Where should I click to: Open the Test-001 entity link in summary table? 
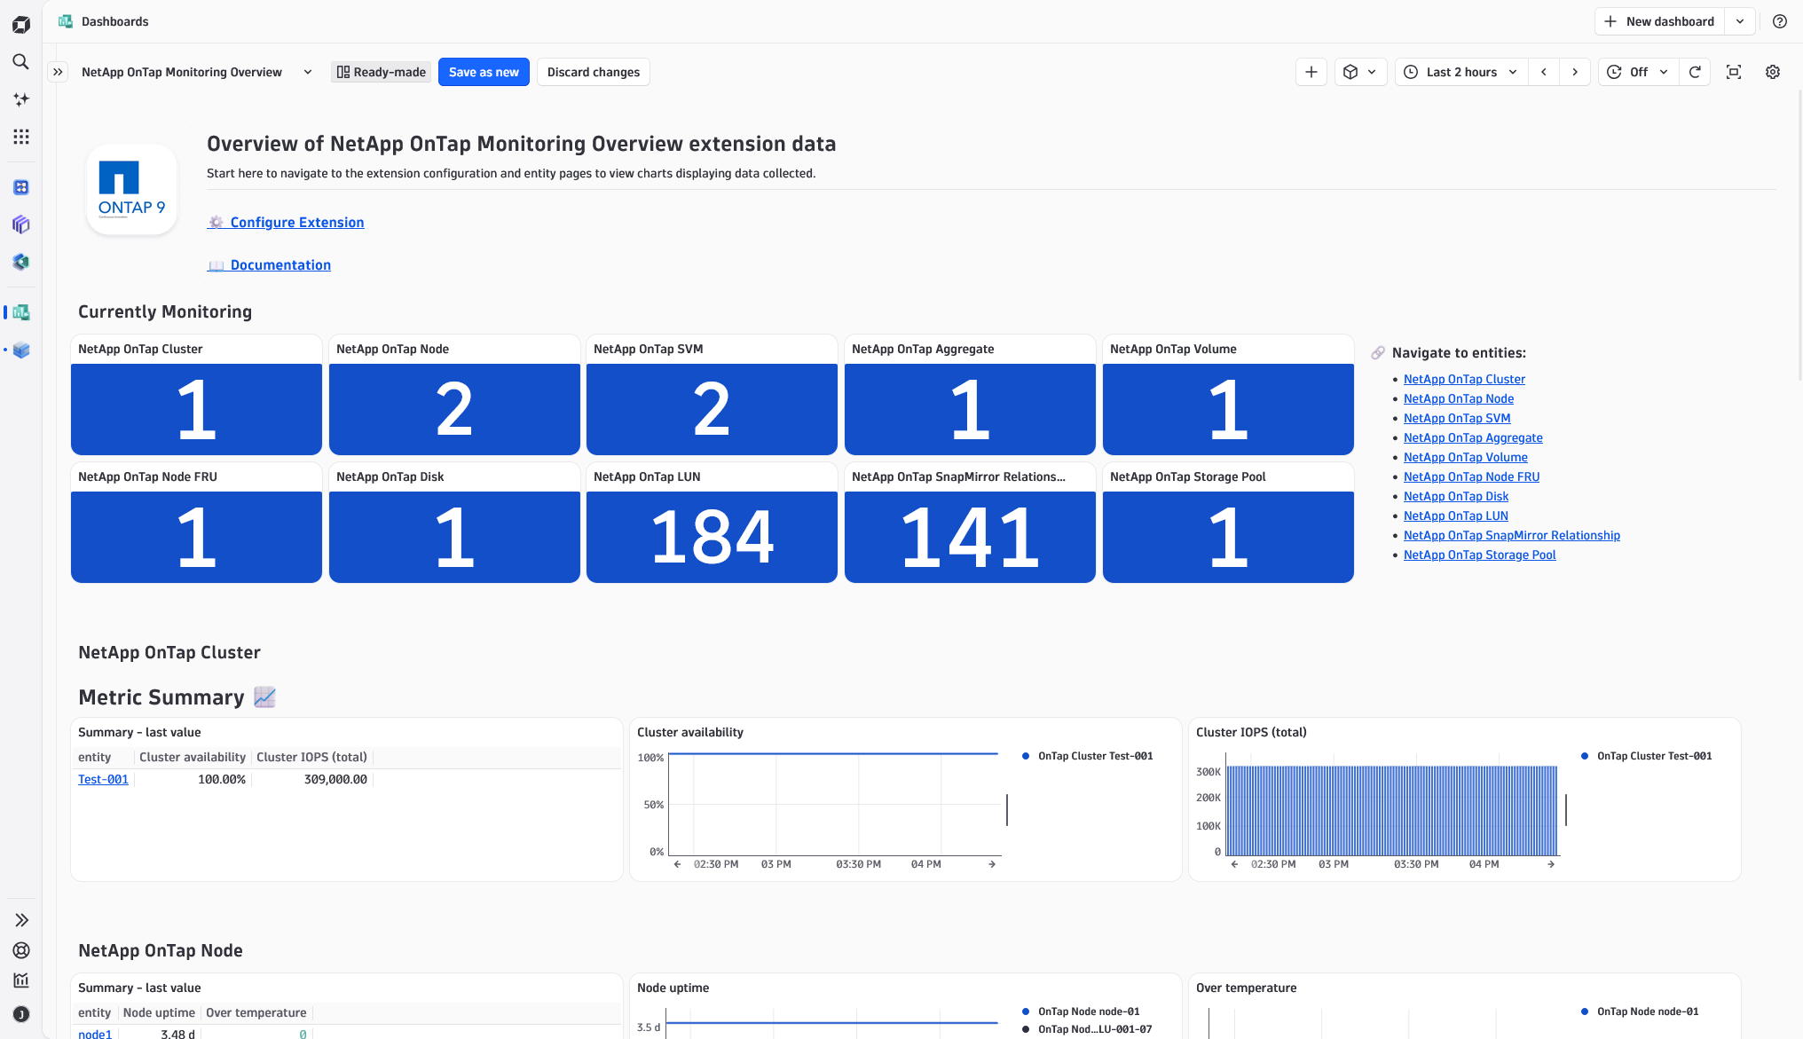click(103, 779)
